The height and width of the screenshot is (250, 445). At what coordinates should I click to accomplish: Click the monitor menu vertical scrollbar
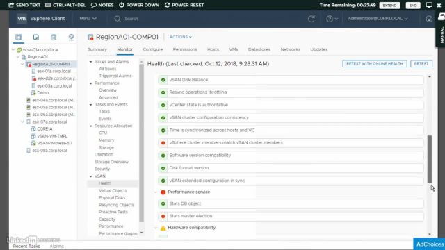click(x=141, y=143)
